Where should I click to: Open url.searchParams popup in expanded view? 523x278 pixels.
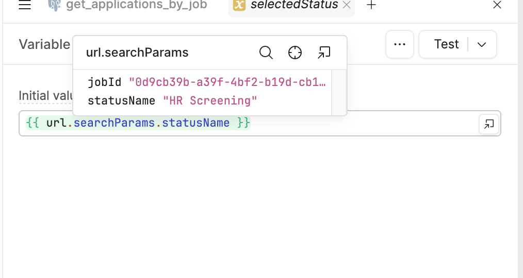tap(324, 53)
